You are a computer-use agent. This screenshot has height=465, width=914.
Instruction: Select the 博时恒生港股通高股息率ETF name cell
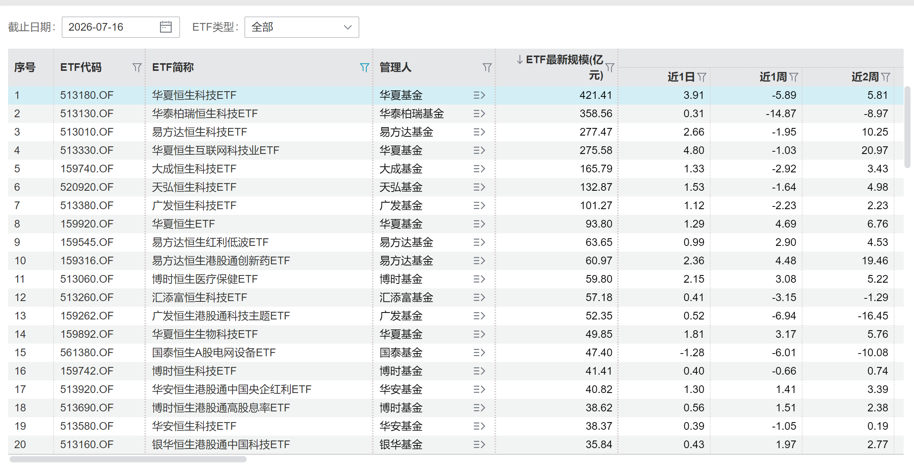coord(221,408)
